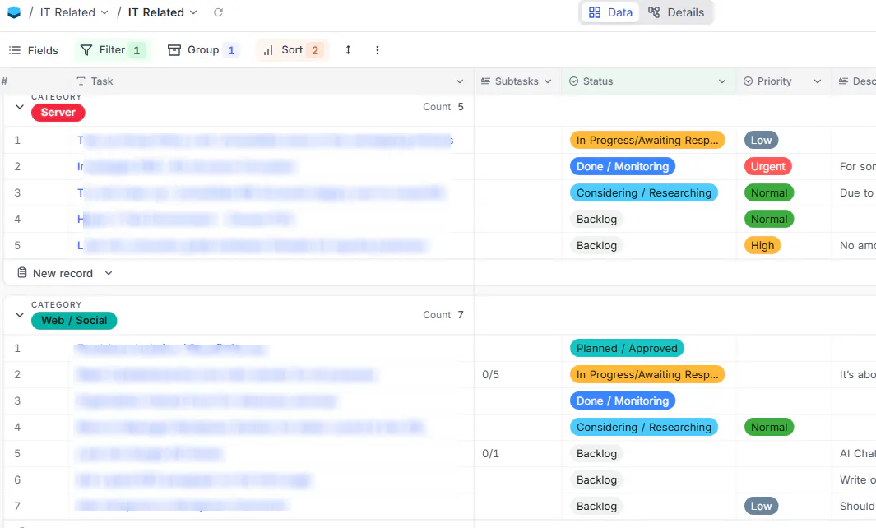Click the High priority badge
Image resolution: width=876 pixels, height=528 pixels.
[x=762, y=245]
